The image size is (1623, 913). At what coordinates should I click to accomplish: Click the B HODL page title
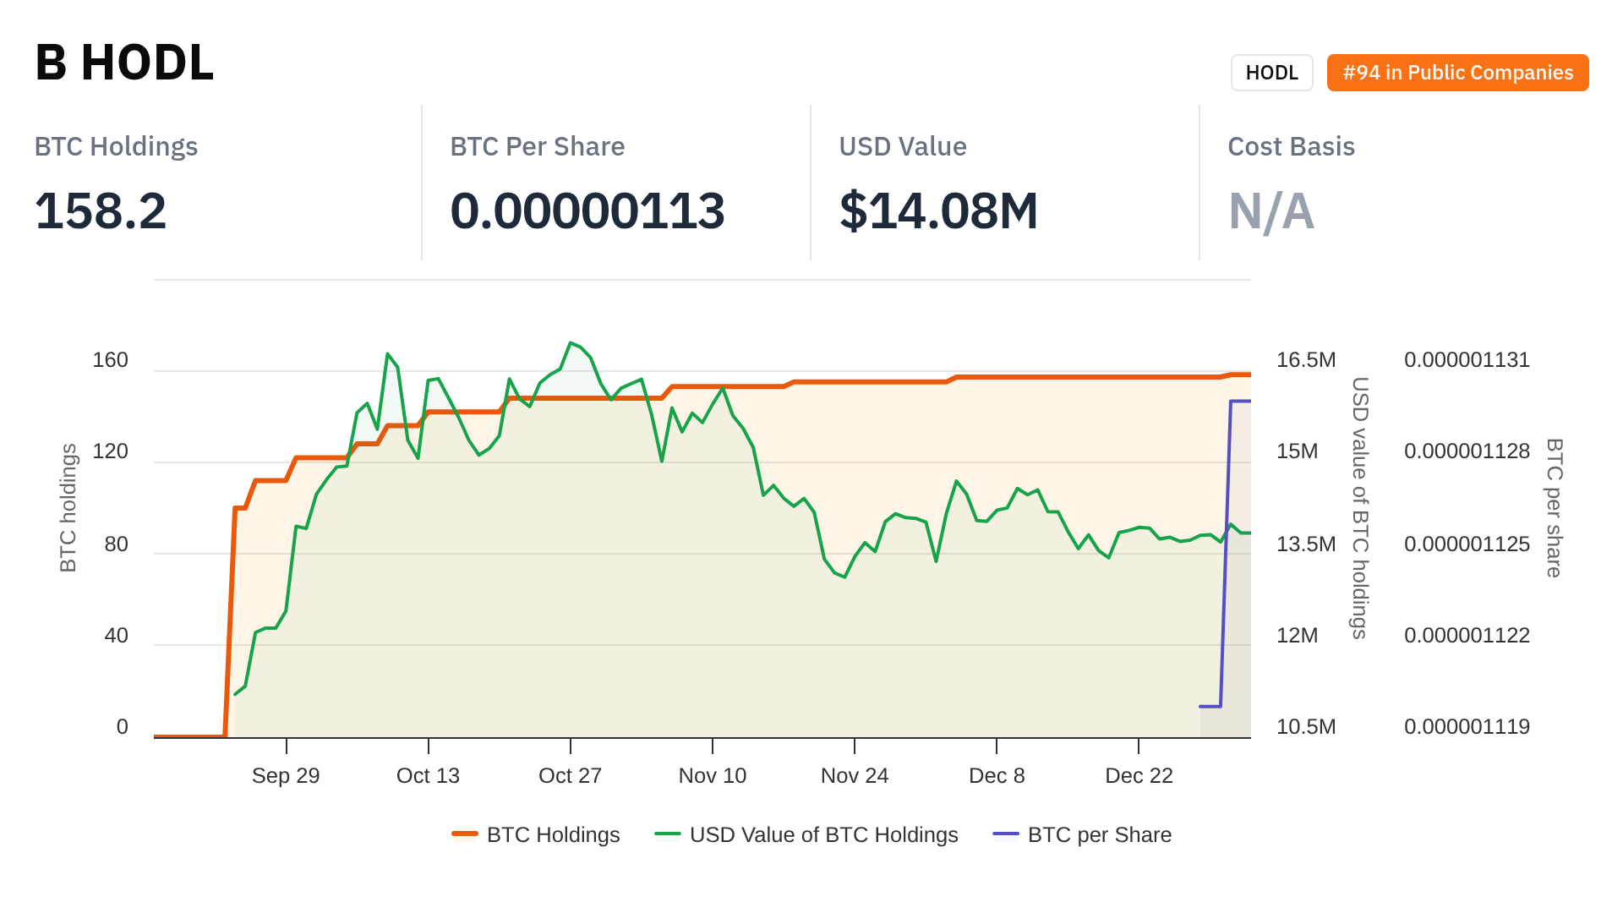click(124, 63)
